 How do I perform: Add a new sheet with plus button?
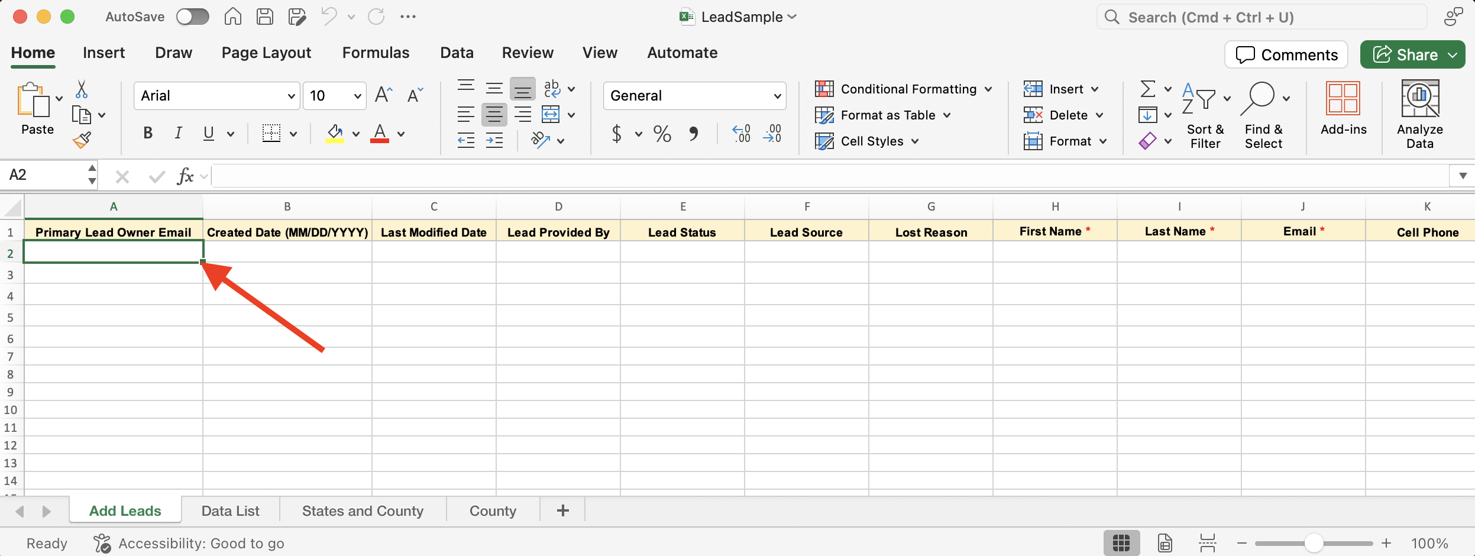coord(562,510)
